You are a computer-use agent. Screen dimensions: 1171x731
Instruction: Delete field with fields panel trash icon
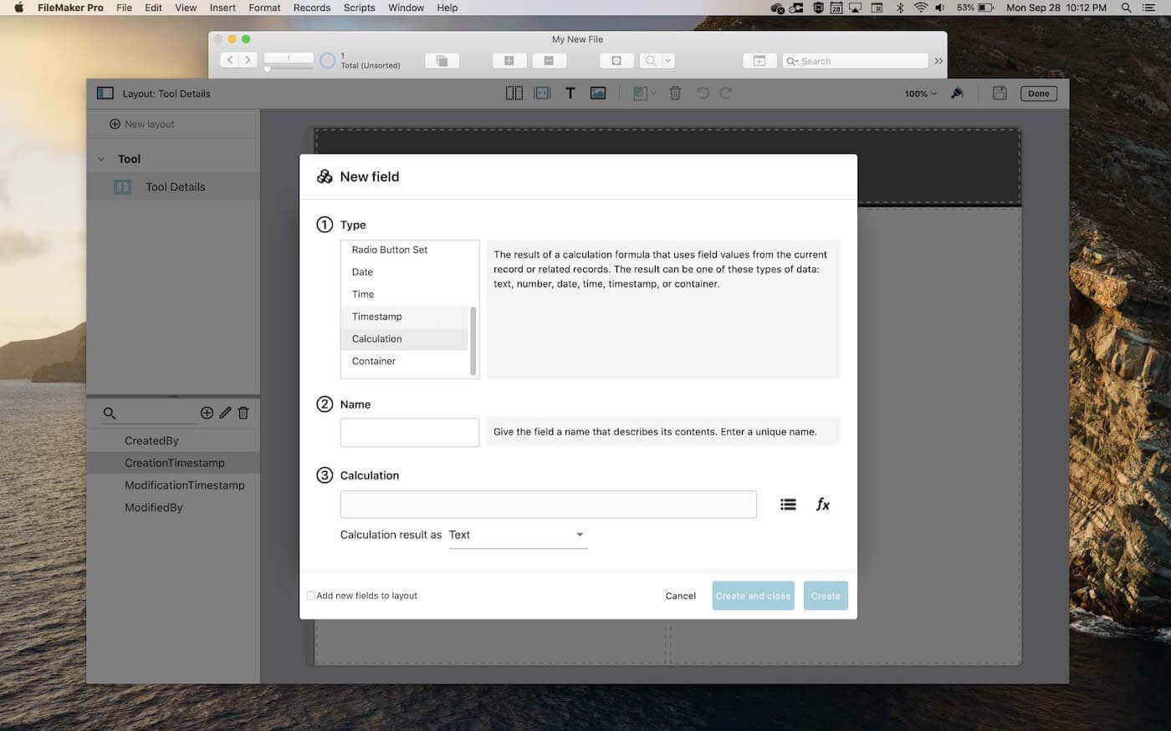tap(243, 413)
